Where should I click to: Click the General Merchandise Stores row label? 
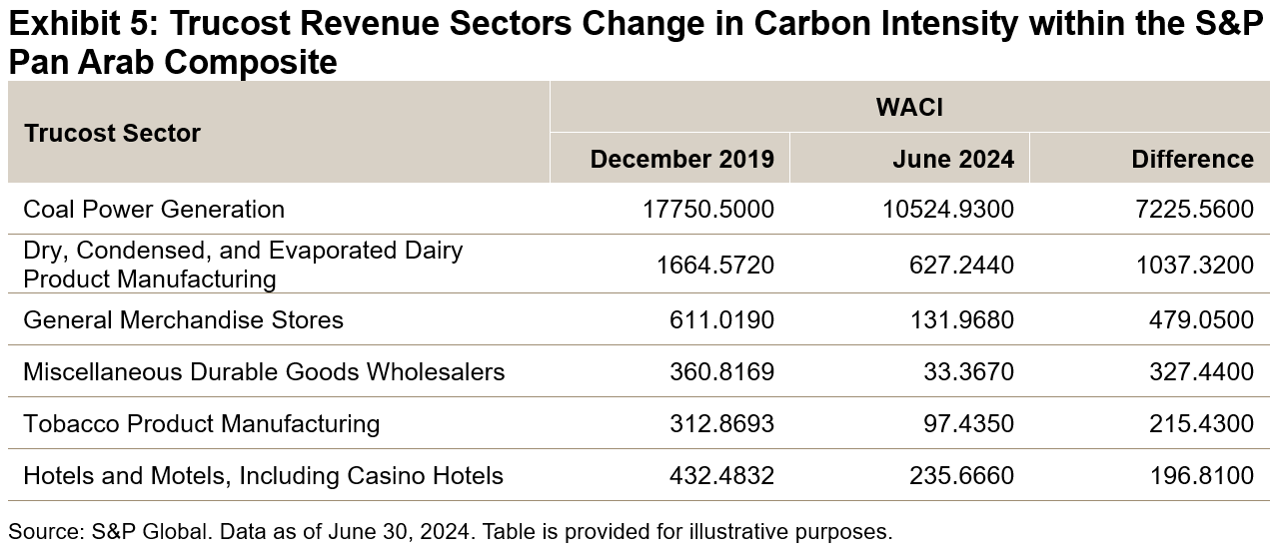click(183, 320)
